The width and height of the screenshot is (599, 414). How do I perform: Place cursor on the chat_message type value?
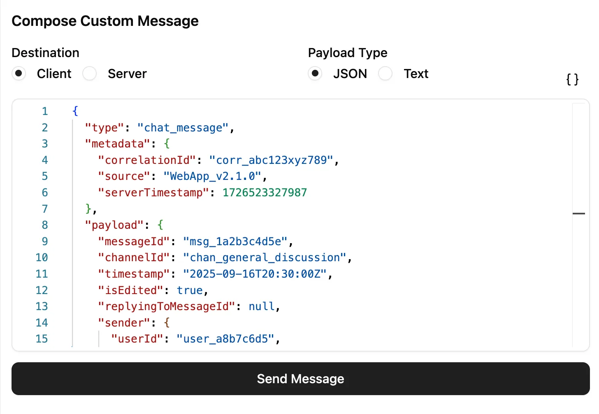[x=183, y=127]
